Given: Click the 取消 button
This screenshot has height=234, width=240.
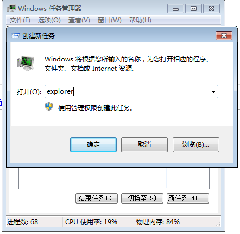Looking at the screenshot, I should coord(144,145).
